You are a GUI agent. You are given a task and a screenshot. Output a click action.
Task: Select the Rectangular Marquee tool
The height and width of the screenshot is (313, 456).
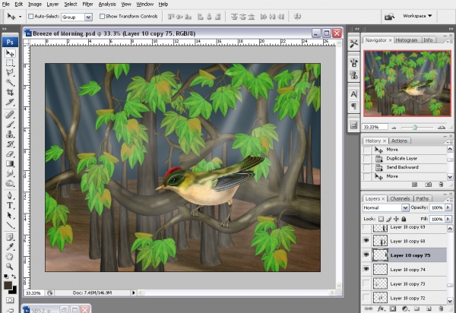coord(10,63)
